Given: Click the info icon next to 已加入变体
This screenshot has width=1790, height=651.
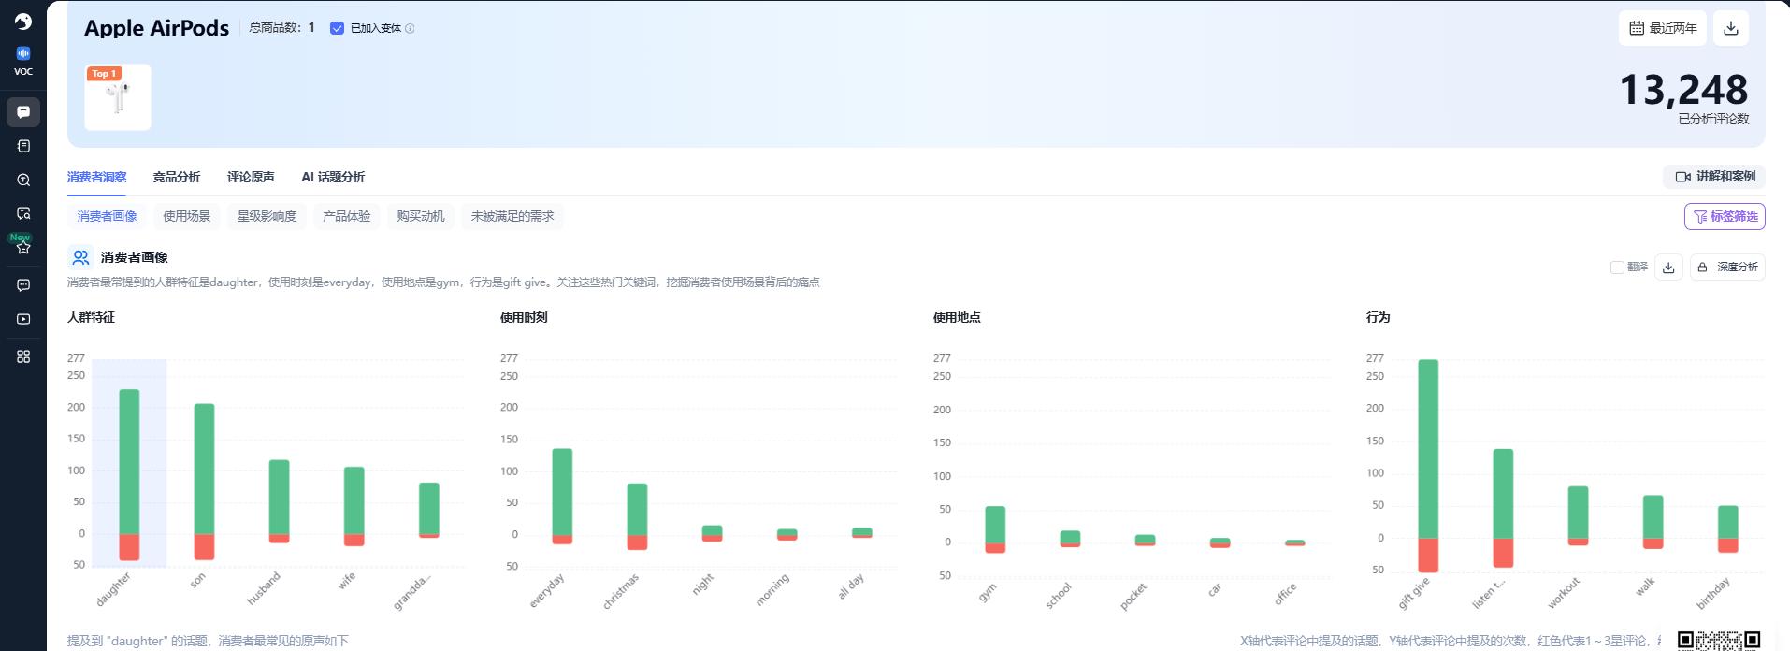Looking at the screenshot, I should [x=410, y=28].
